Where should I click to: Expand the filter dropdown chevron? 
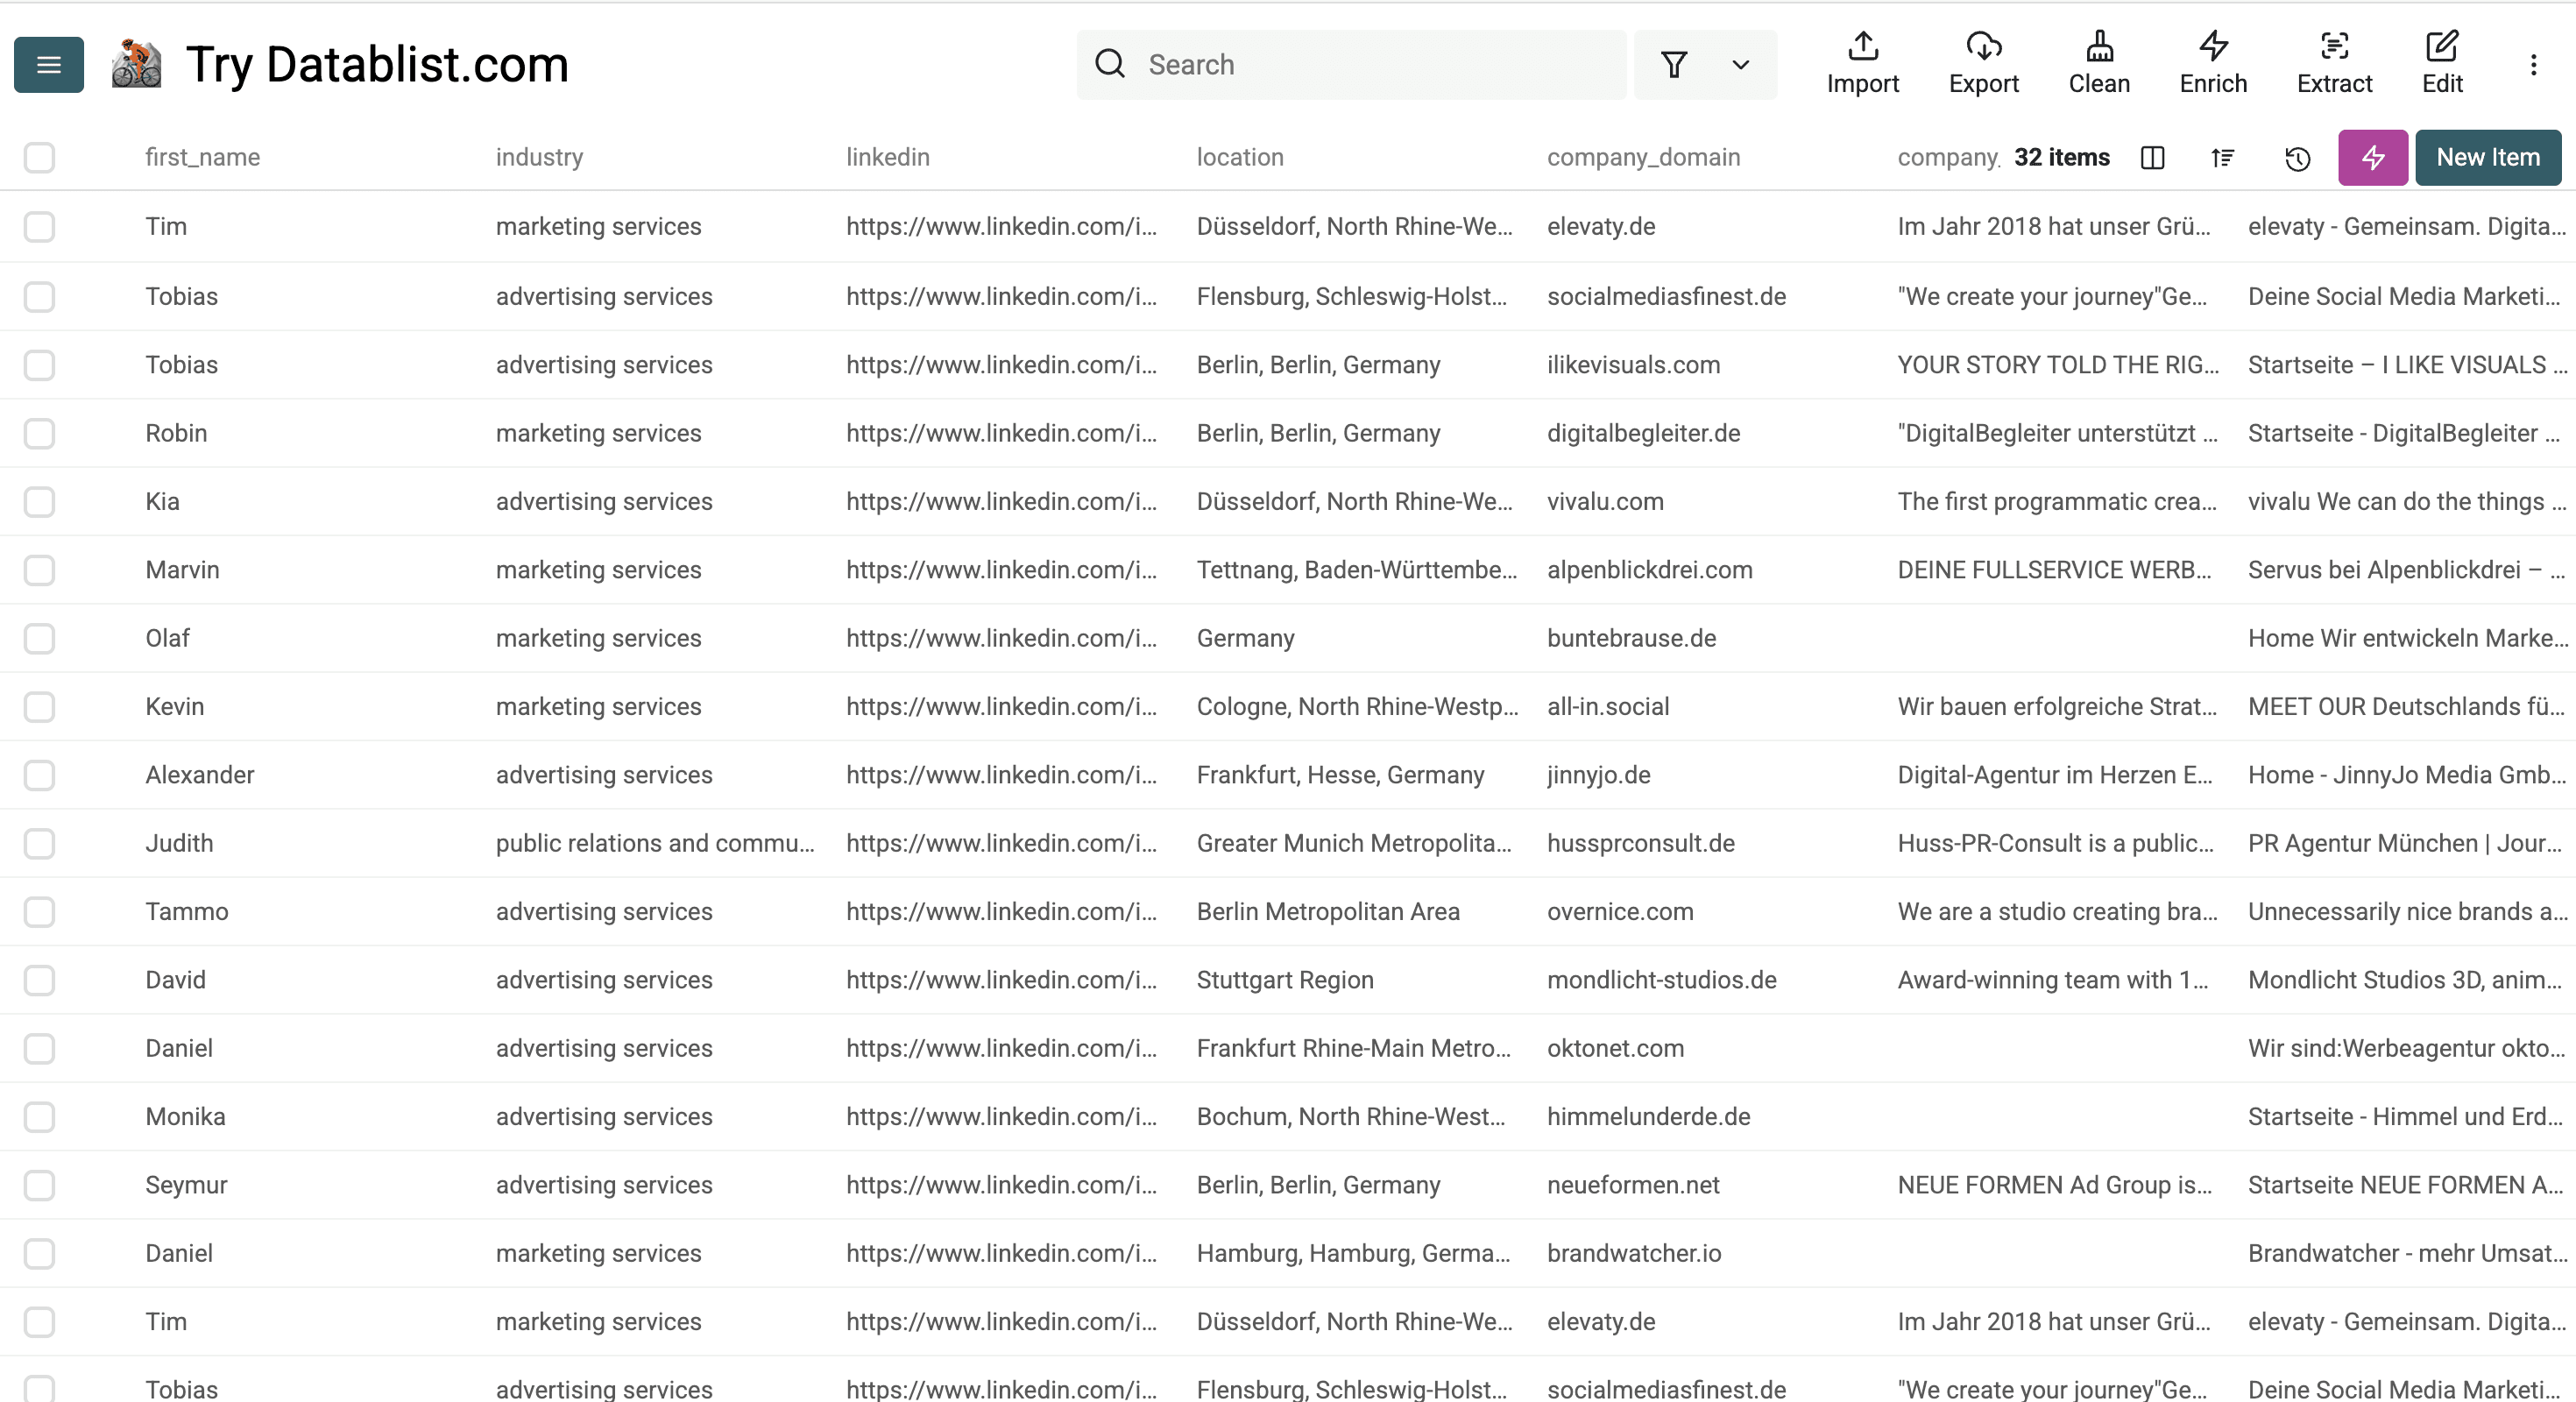click(1740, 64)
